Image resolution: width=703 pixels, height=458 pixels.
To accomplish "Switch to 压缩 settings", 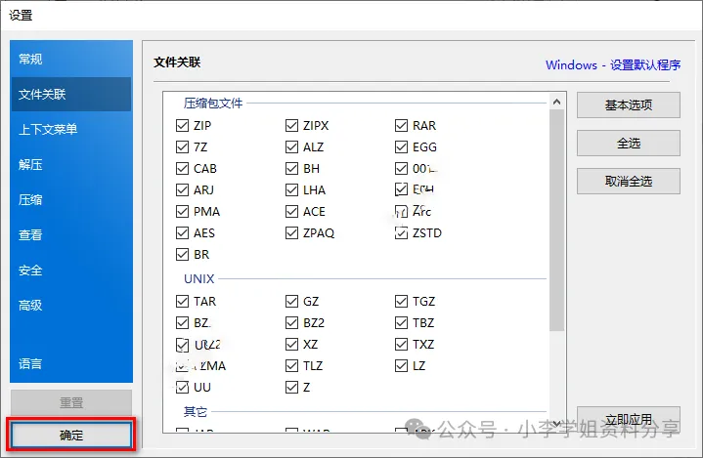I will pos(71,199).
